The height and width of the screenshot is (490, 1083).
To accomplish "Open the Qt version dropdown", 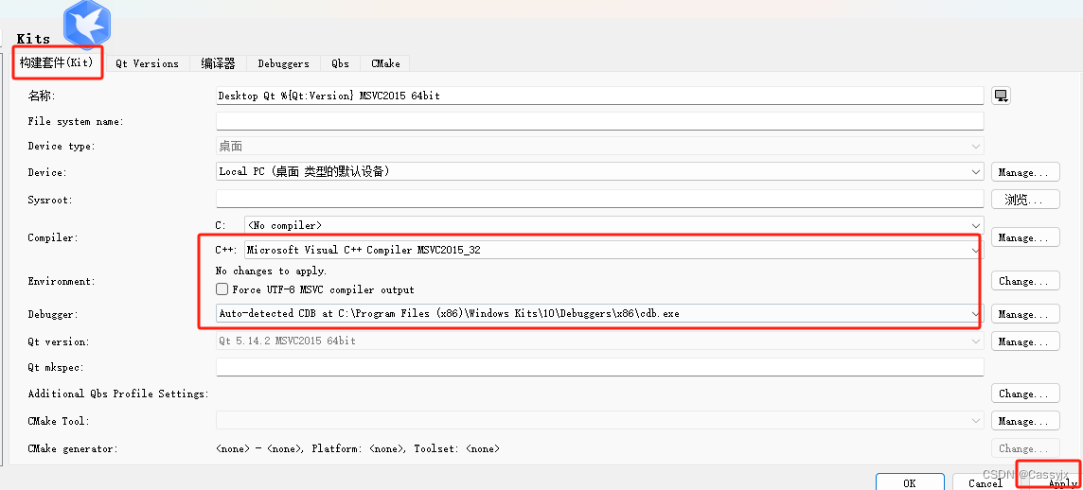I will point(600,341).
